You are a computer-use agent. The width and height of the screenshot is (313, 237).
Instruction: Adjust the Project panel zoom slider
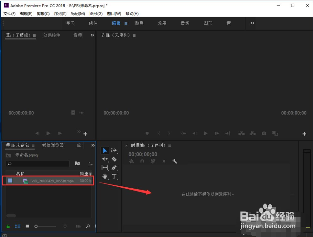point(45,226)
